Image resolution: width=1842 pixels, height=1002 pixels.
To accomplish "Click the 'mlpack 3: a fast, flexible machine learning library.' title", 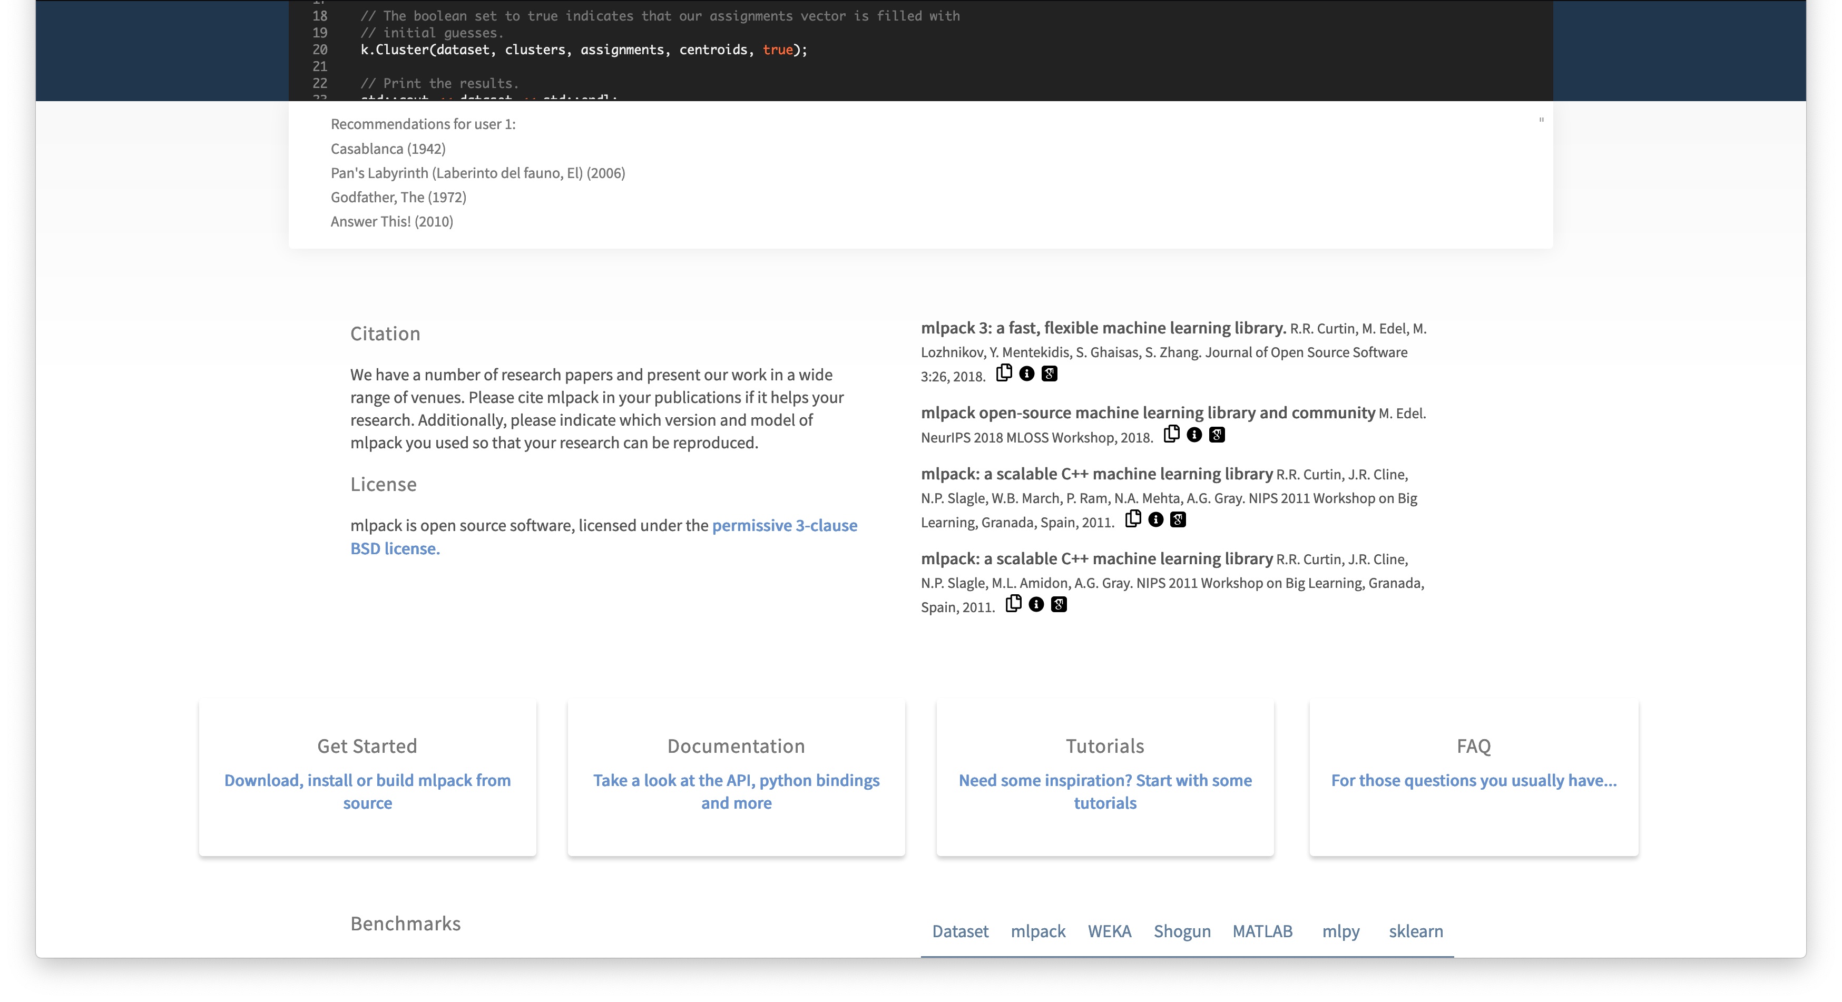I will (1103, 328).
